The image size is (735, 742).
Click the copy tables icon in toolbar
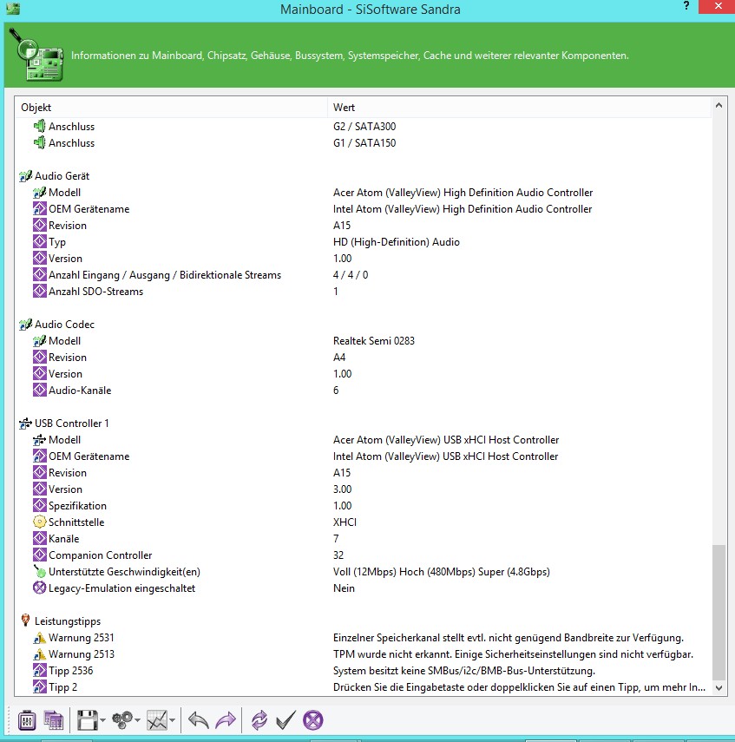pyautogui.click(x=54, y=720)
